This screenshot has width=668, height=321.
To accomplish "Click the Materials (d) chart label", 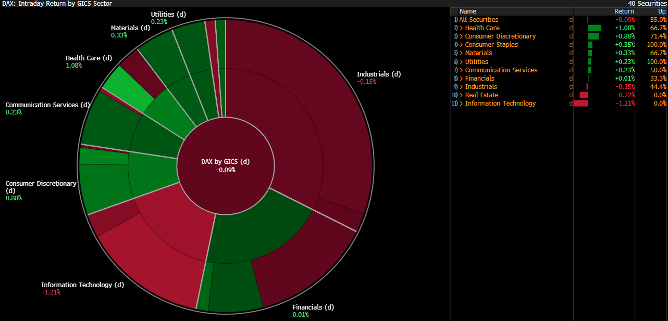I will click(x=130, y=28).
